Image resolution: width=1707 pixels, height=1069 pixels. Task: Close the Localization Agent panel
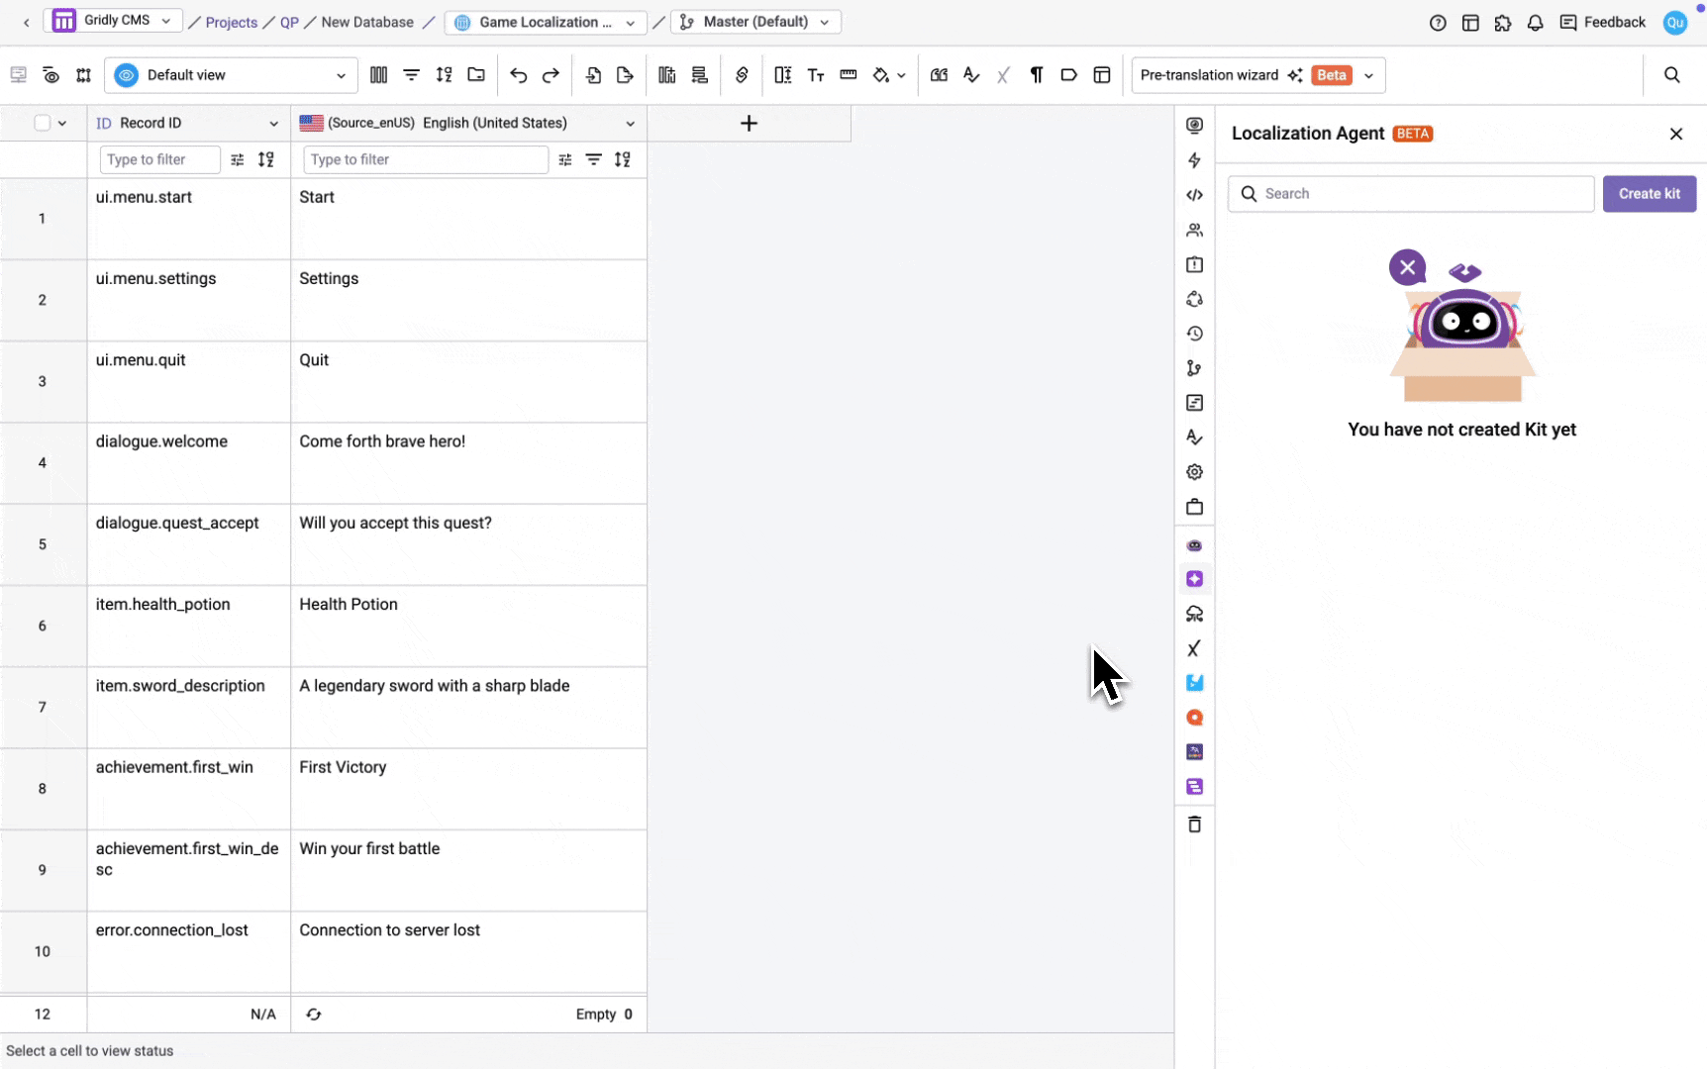point(1675,134)
